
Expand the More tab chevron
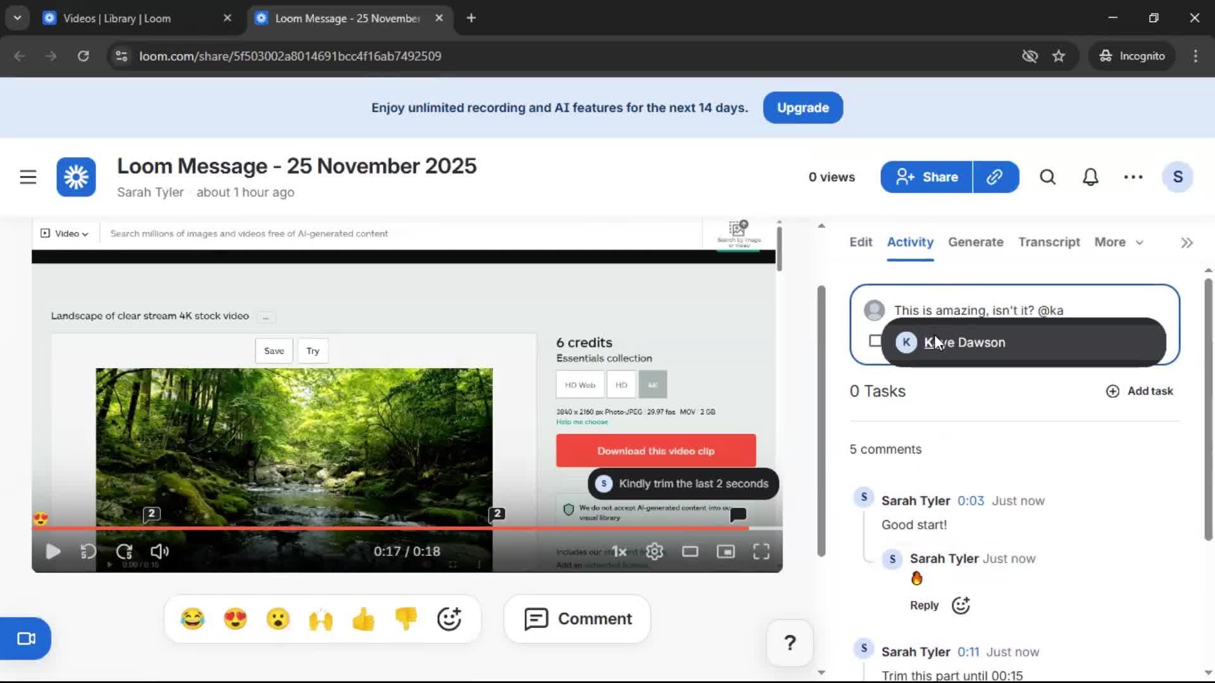(x=1138, y=242)
